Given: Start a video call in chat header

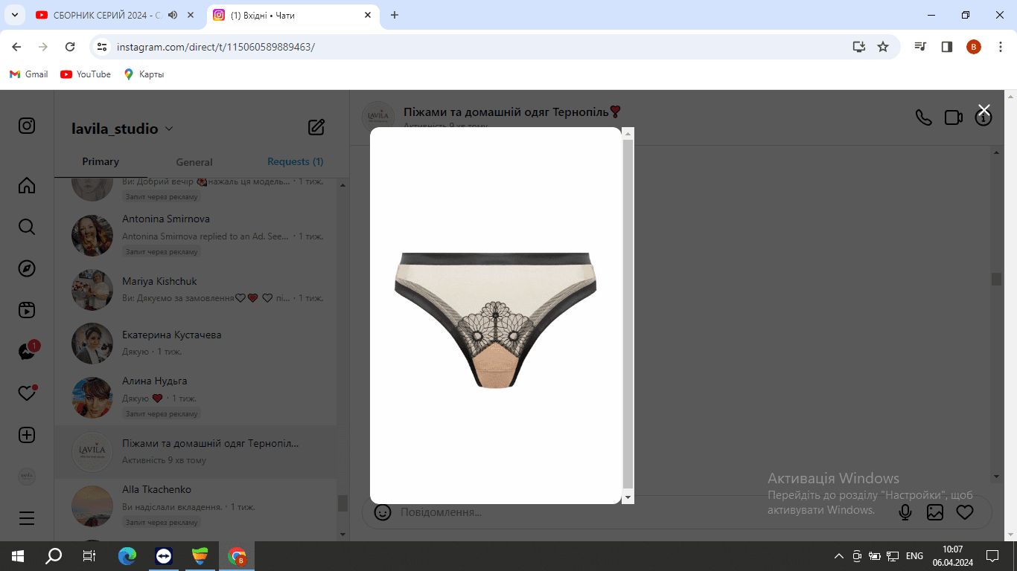Looking at the screenshot, I should click(x=953, y=117).
